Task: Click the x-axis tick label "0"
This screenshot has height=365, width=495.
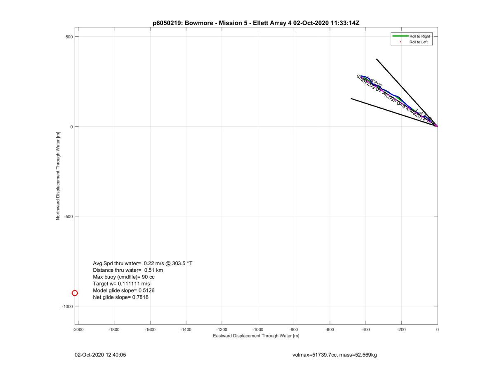Action: point(437,330)
